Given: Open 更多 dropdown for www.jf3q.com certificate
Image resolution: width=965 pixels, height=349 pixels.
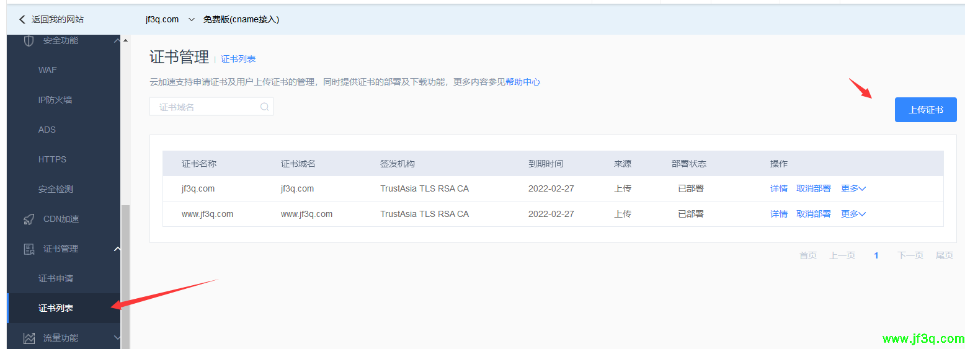Looking at the screenshot, I should [x=853, y=214].
